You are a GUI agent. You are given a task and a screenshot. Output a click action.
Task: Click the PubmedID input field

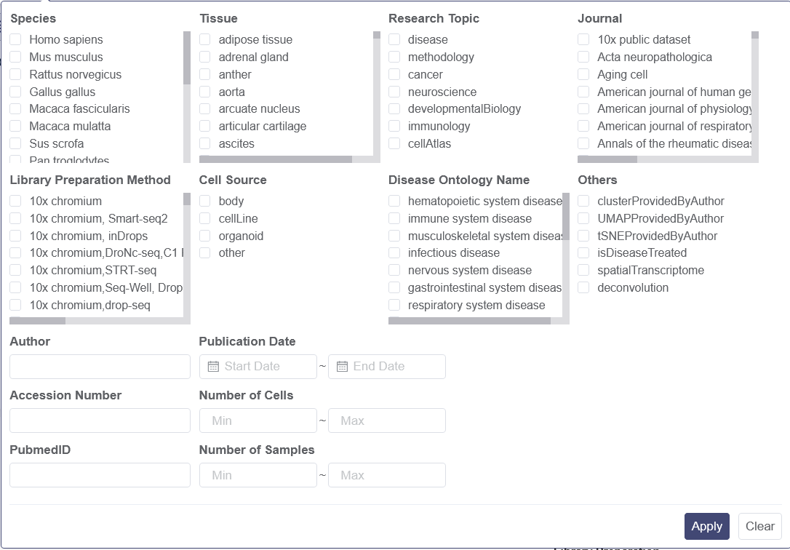(x=100, y=475)
